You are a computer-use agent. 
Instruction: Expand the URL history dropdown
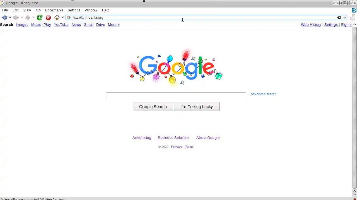tap(344, 17)
